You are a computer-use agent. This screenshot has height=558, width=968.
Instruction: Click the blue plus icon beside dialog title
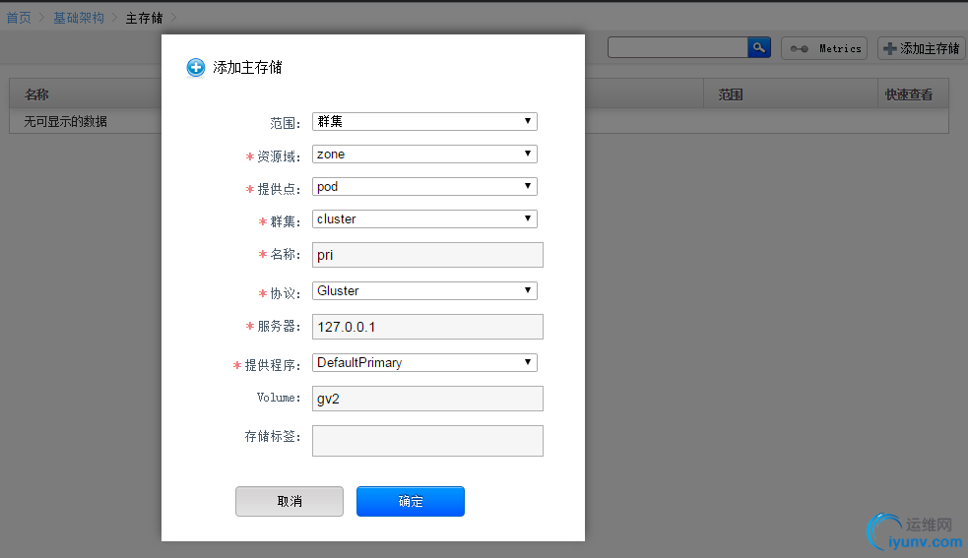tap(196, 67)
